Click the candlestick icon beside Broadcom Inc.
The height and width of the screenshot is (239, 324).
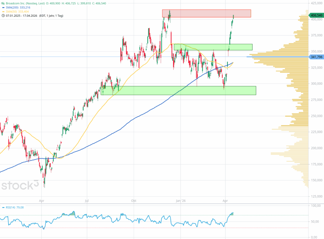tap(3, 3)
